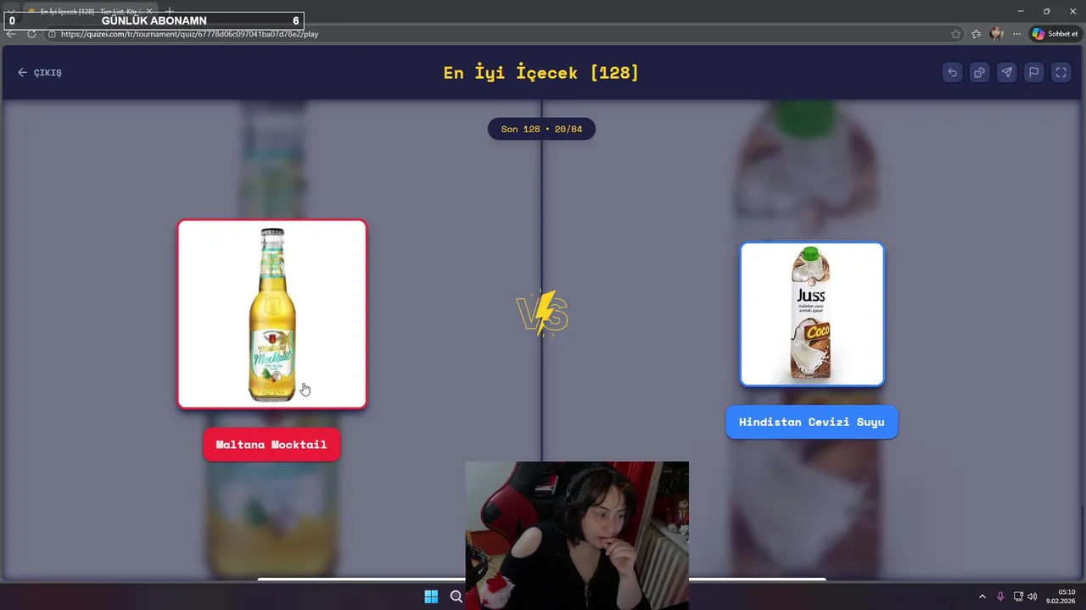Click the En İyi İçecek [128] title
Image resolution: width=1086 pixels, height=610 pixels.
[541, 72]
